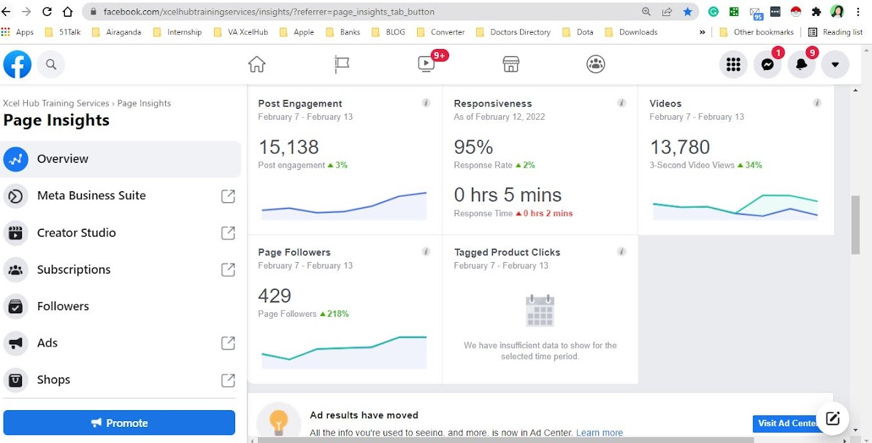Open the Facebook search magnifier
Screen dimensions: 872x443
pos(51,64)
